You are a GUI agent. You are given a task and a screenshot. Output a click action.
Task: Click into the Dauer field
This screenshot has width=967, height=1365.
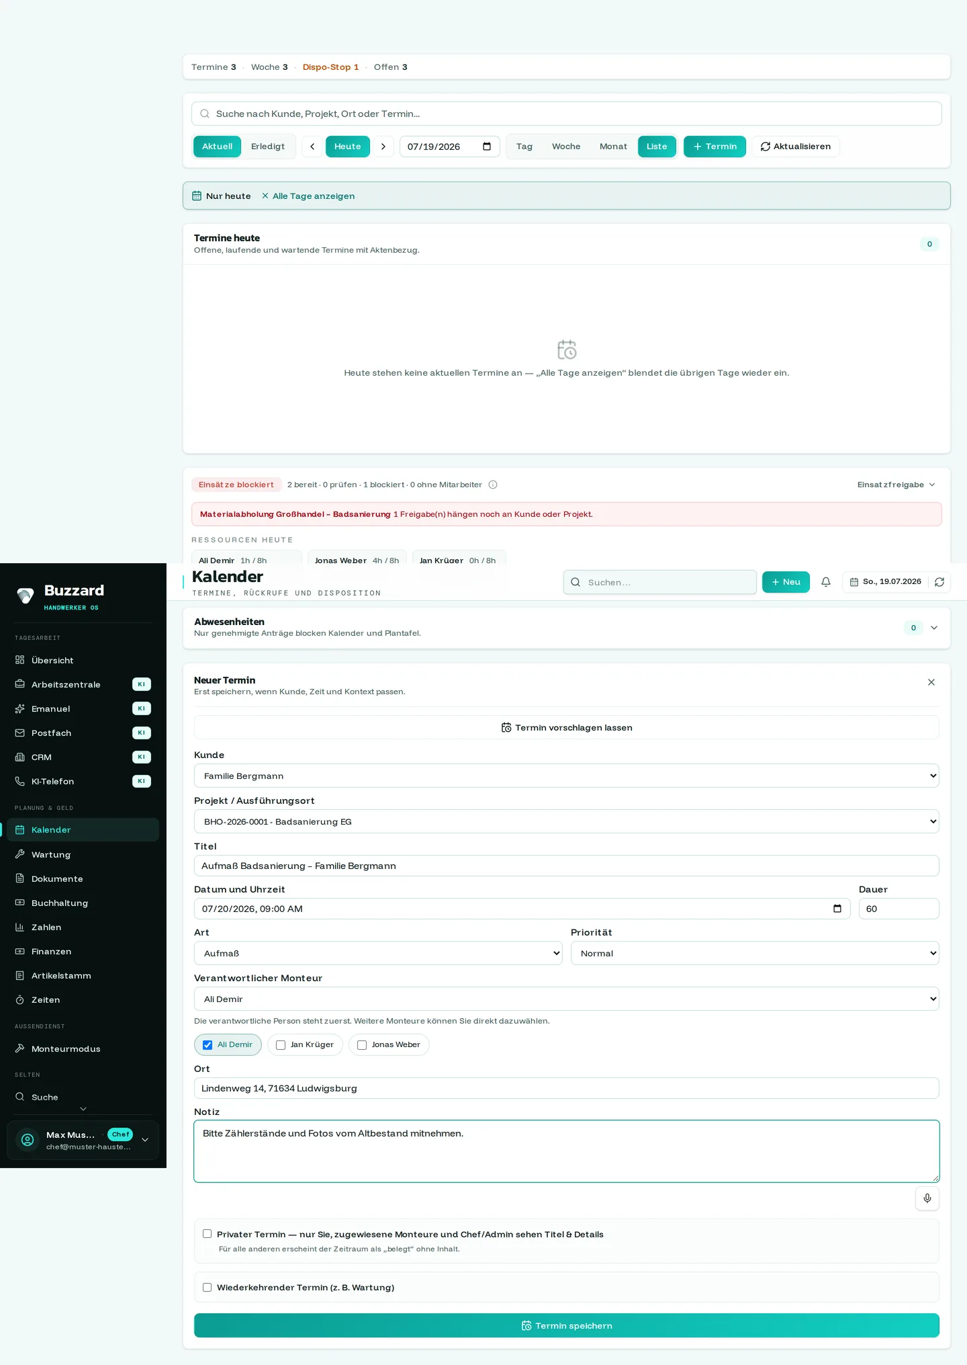(899, 909)
